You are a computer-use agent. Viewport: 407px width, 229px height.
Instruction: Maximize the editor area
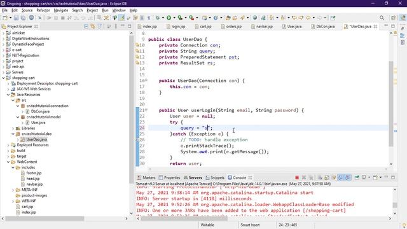pos(393,26)
